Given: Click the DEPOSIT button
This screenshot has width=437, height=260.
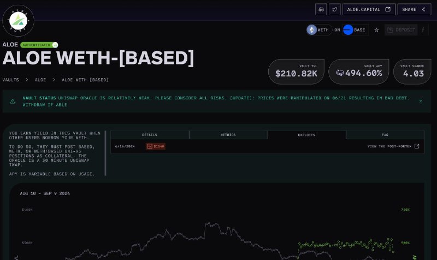Looking at the screenshot, I should 401,30.
